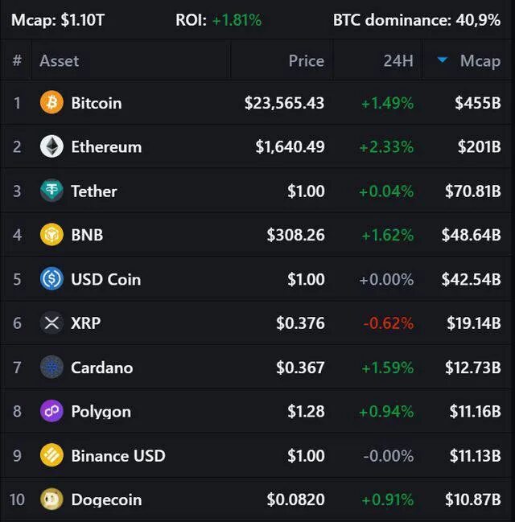Sort by the # rank column header
Viewport: 515px width, 522px height.
[17, 60]
